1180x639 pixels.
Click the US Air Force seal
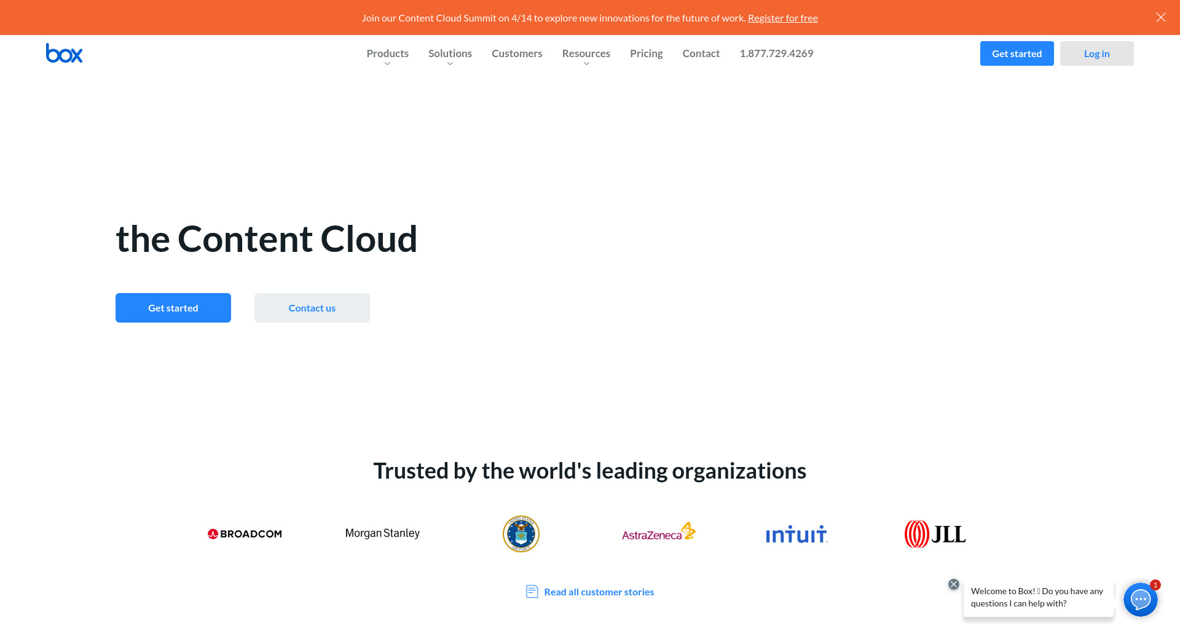[521, 534]
